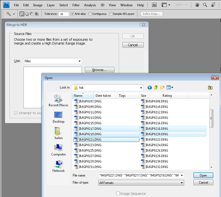Select the Zoom magnifier tool icon

click(205, 5)
